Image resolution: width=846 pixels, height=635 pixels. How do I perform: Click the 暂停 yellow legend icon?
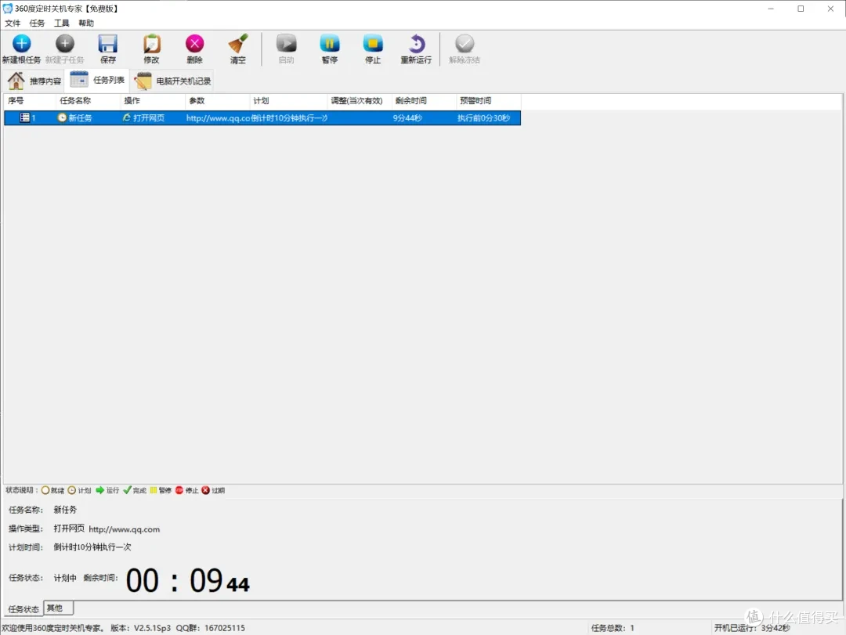point(154,490)
